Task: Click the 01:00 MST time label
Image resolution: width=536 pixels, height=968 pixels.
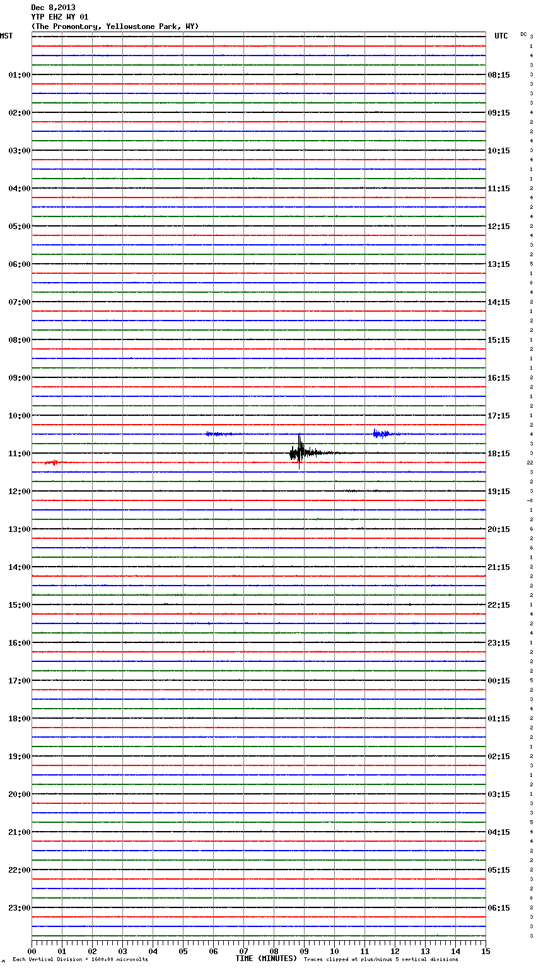Action: pyautogui.click(x=19, y=75)
